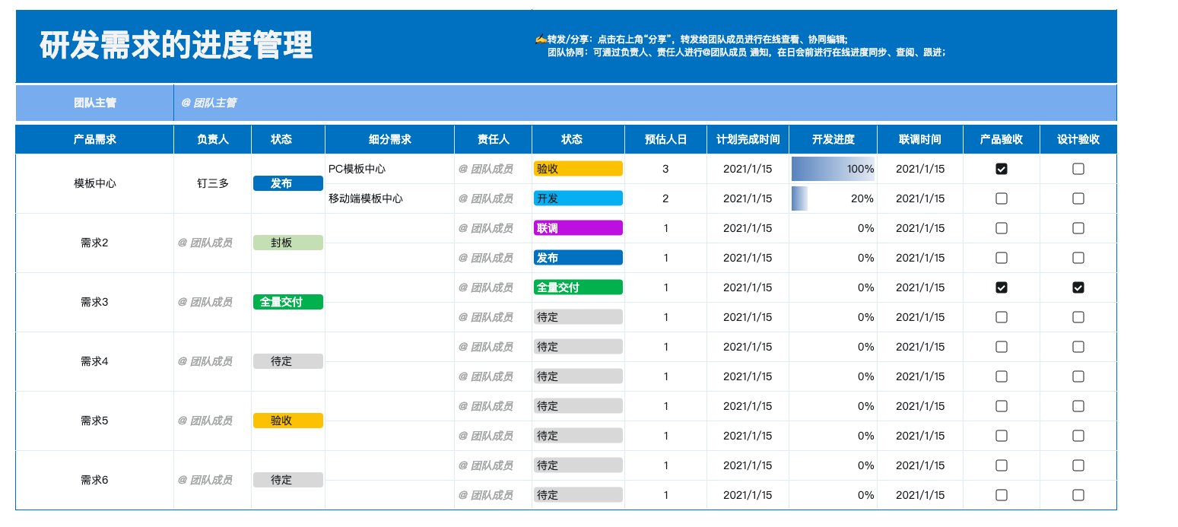This screenshot has width=1178, height=527.
Task: Click the purple 联调 badge in 需求2 rows
Action: (x=578, y=227)
